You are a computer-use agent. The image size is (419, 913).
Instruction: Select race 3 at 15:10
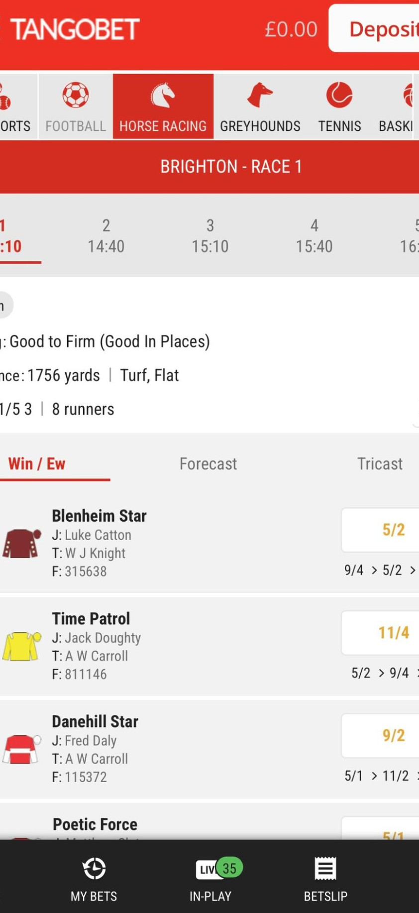pyautogui.click(x=210, y=235)
